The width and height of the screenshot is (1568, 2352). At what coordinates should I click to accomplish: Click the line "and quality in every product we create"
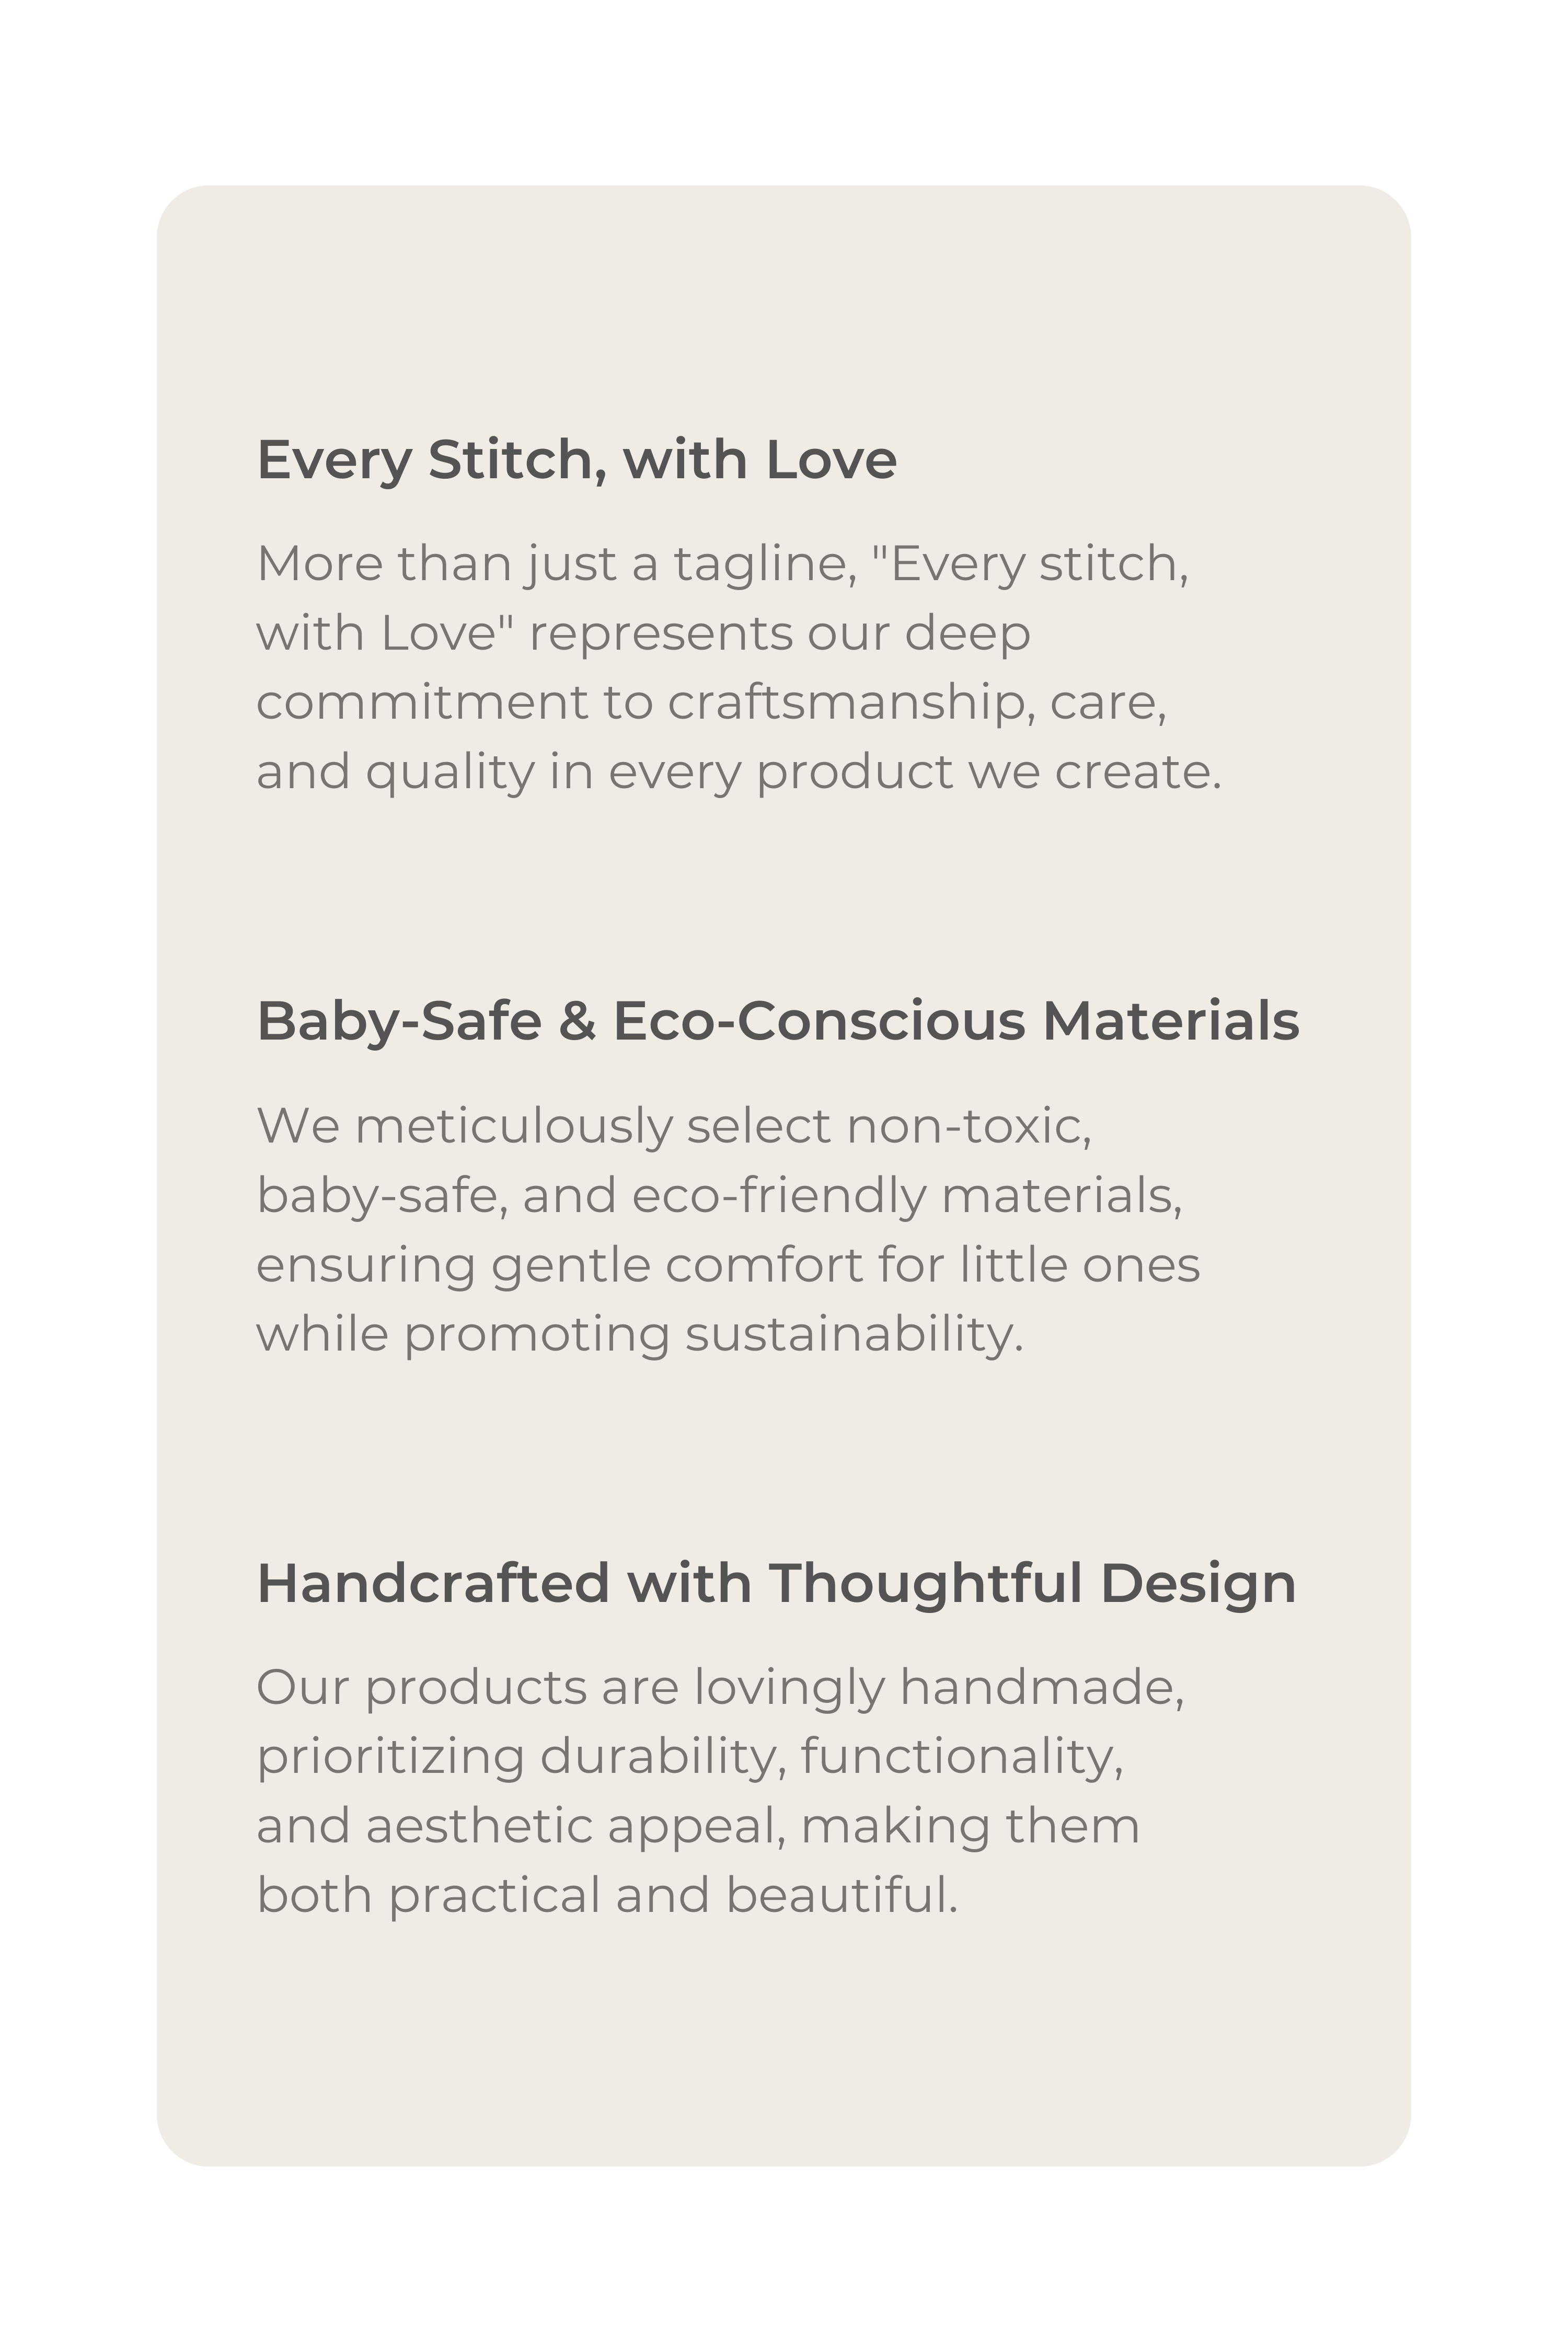tap(739, 773)
